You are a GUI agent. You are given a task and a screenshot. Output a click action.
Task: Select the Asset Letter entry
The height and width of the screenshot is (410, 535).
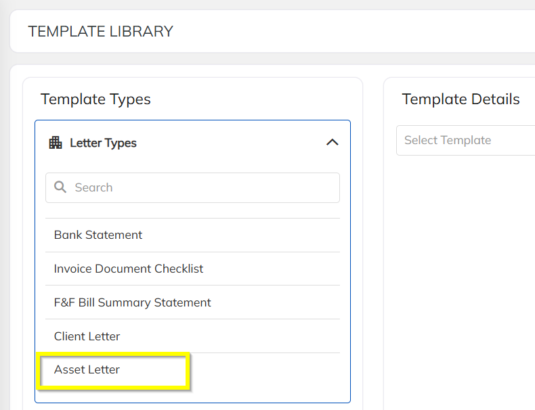pos(87,369)
